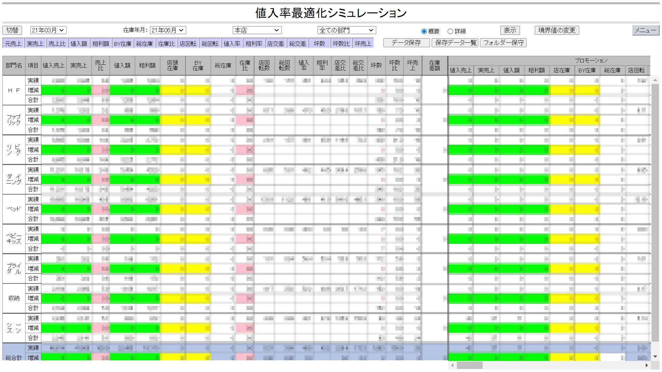Select the 坪数 tab button
This screenshot has width=662, height=372.
point(320,43)
